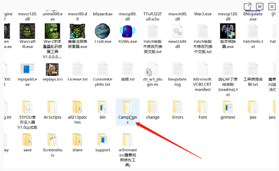Select the YDWE.exe blue winged icon
This screenshot has height=171, width=279.
128,31
